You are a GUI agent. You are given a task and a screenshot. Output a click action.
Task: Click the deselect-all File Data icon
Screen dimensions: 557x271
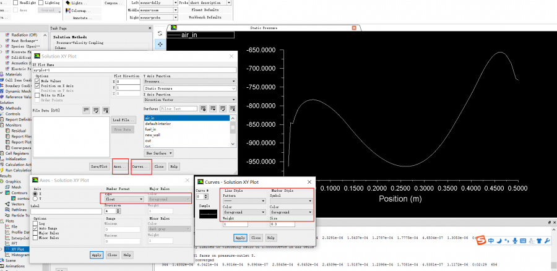[x=106, y=110]
